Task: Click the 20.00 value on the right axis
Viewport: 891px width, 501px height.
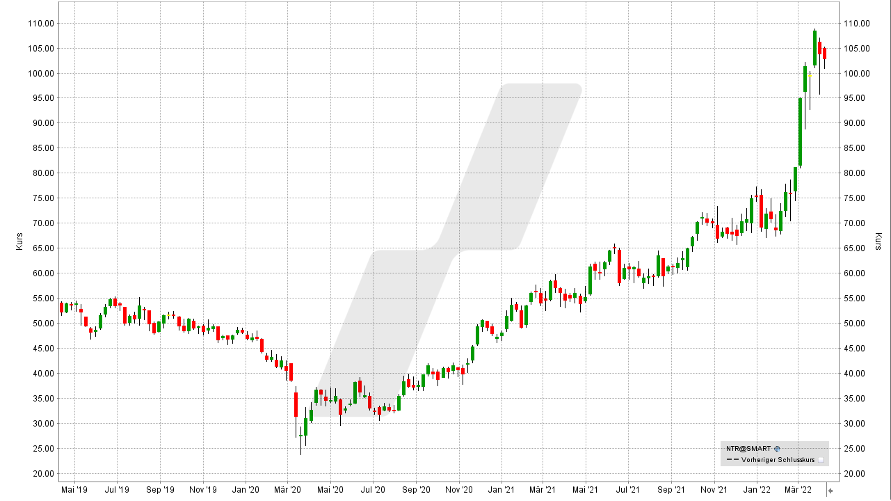Action: tap(855, 474)
